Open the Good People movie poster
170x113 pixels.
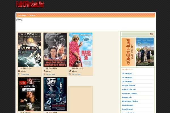tap(55, 94)
